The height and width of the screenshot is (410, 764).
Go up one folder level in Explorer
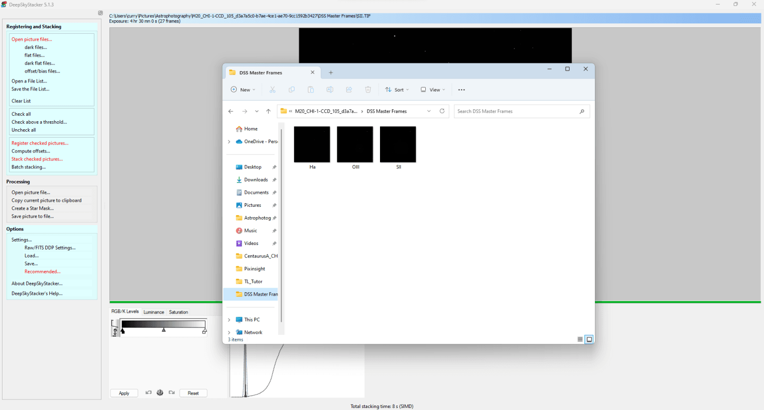coord(268,111)
